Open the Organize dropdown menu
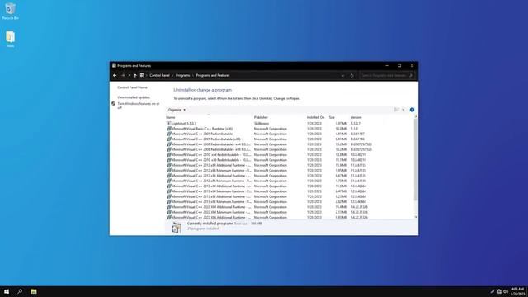528x297 pixels. pyautogui.click(x=177, y=110)
